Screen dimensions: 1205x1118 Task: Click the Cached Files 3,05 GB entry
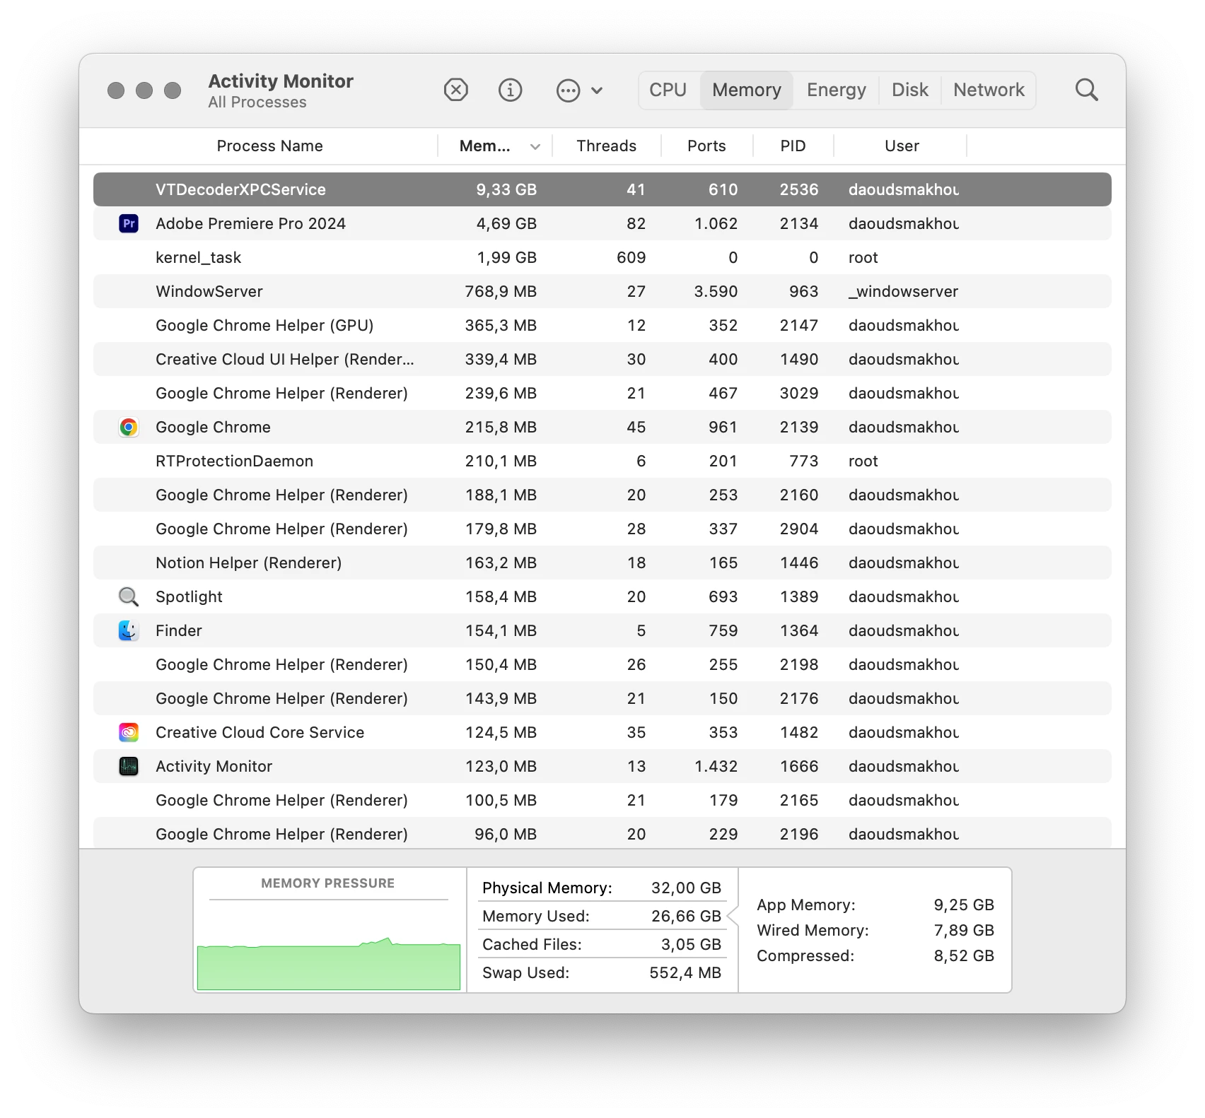click(x=602, y=944)
